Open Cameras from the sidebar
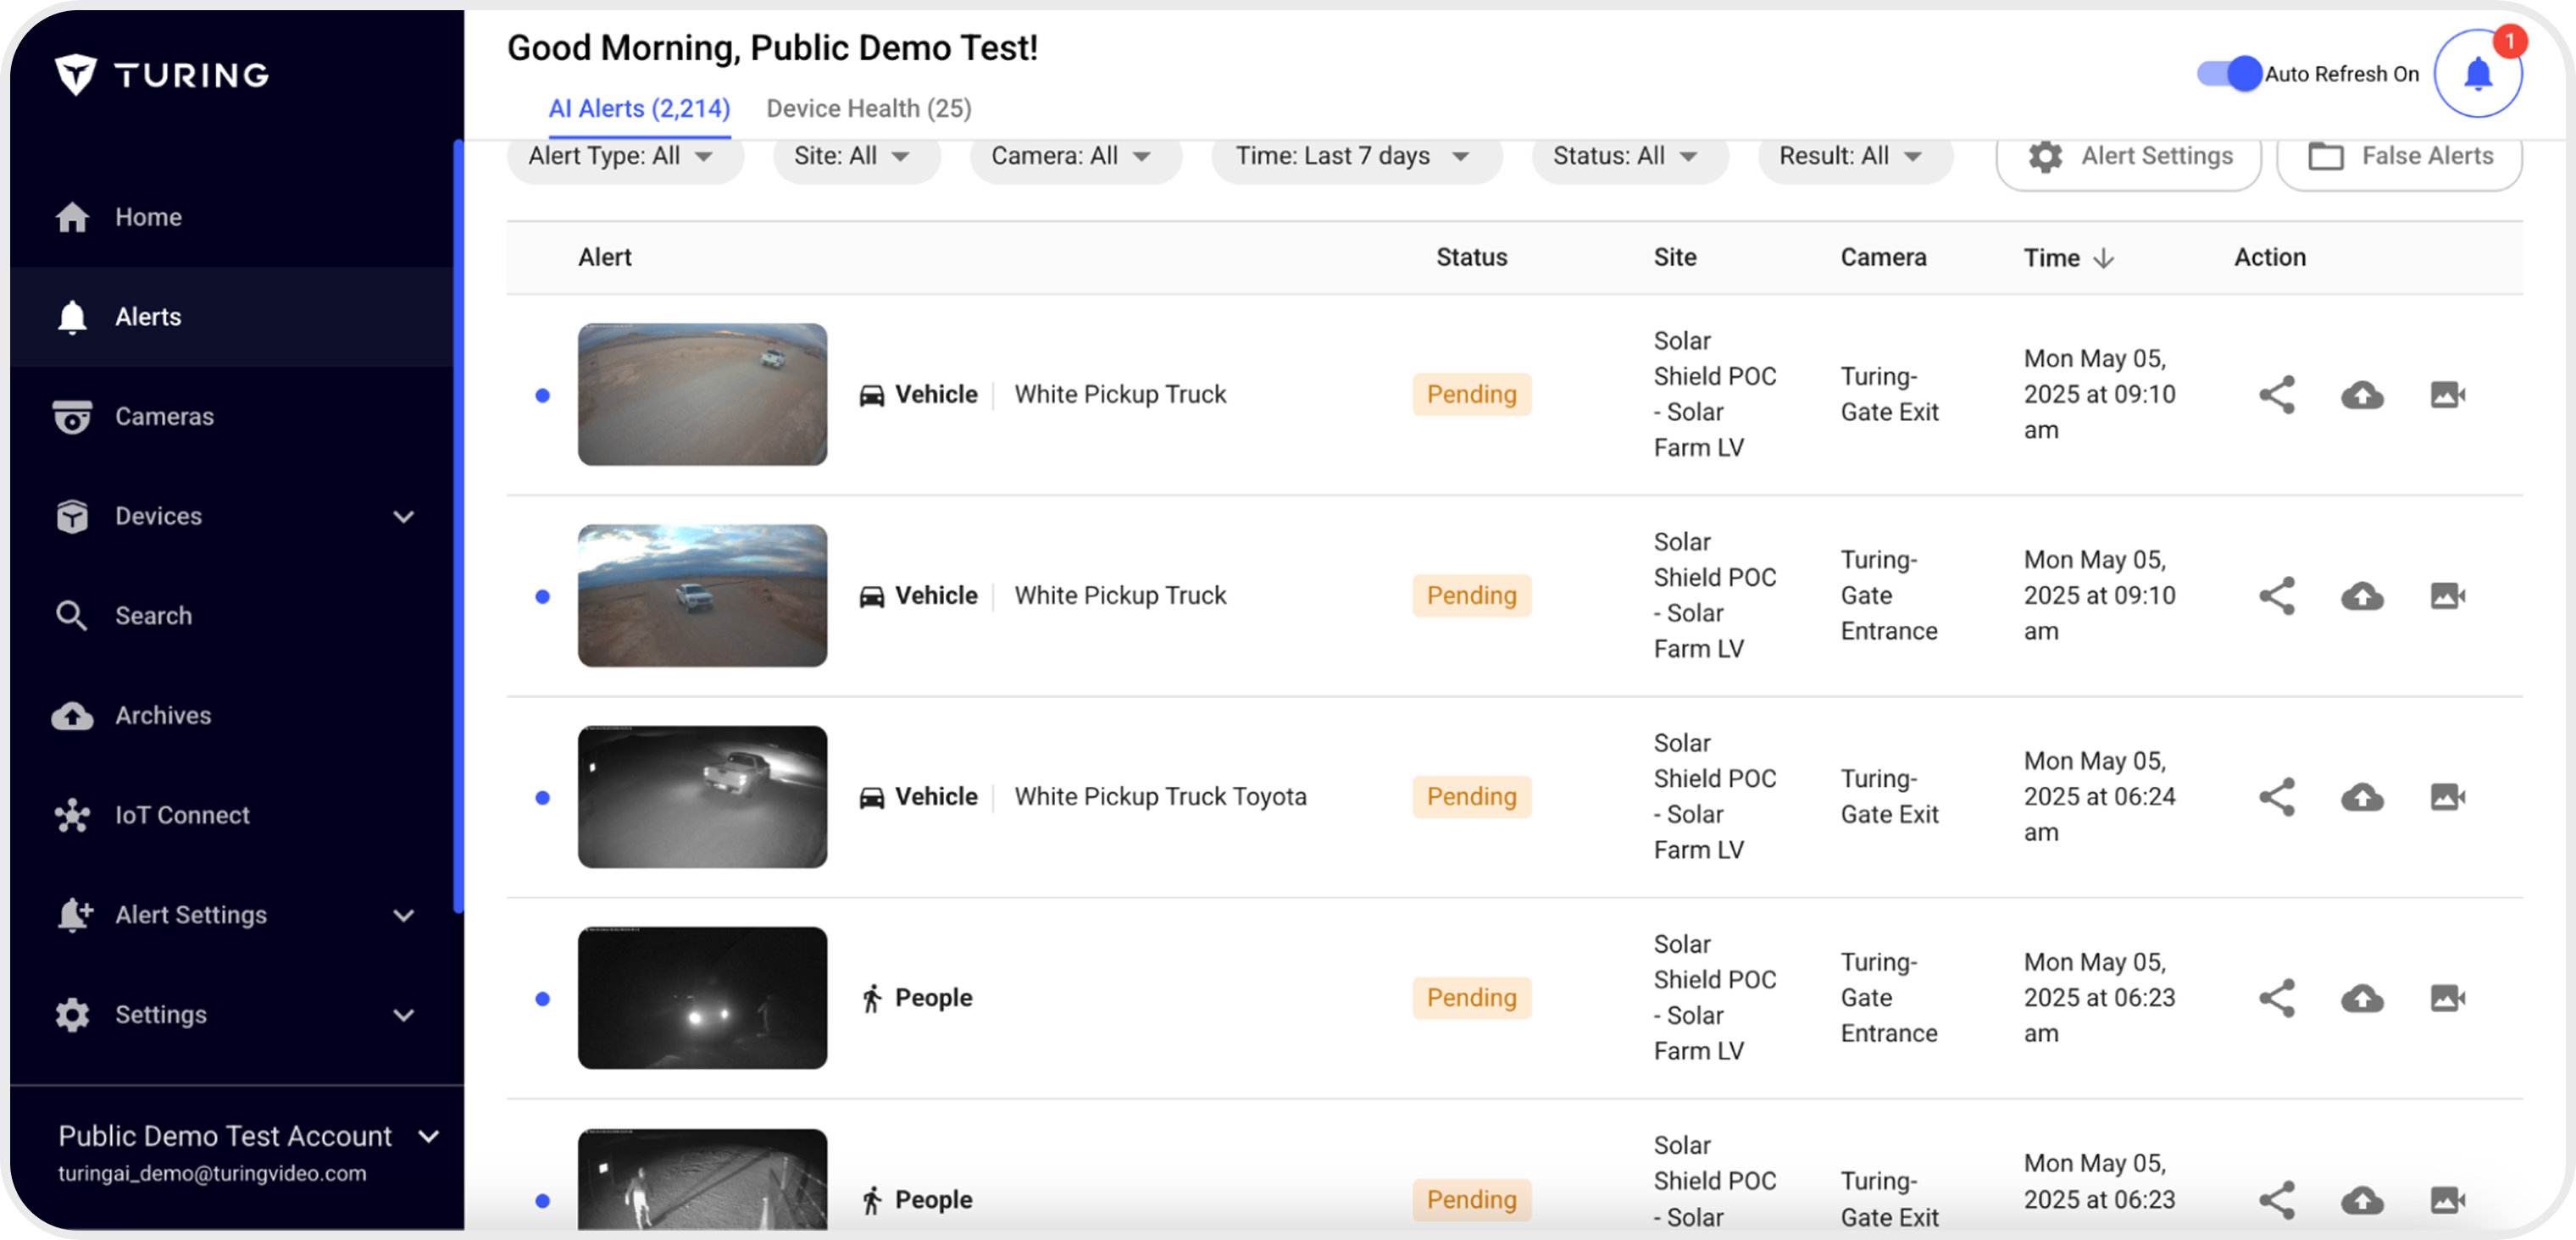Image resolution: width=2576 pixels, height=1240 pixels. tap(163, 417)
